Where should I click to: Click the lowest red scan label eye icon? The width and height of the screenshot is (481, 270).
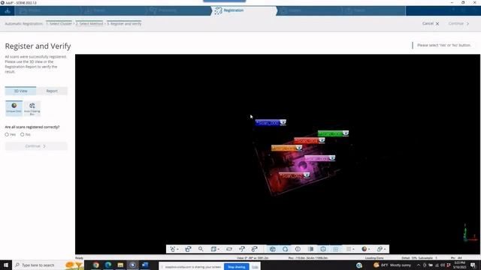307,175
